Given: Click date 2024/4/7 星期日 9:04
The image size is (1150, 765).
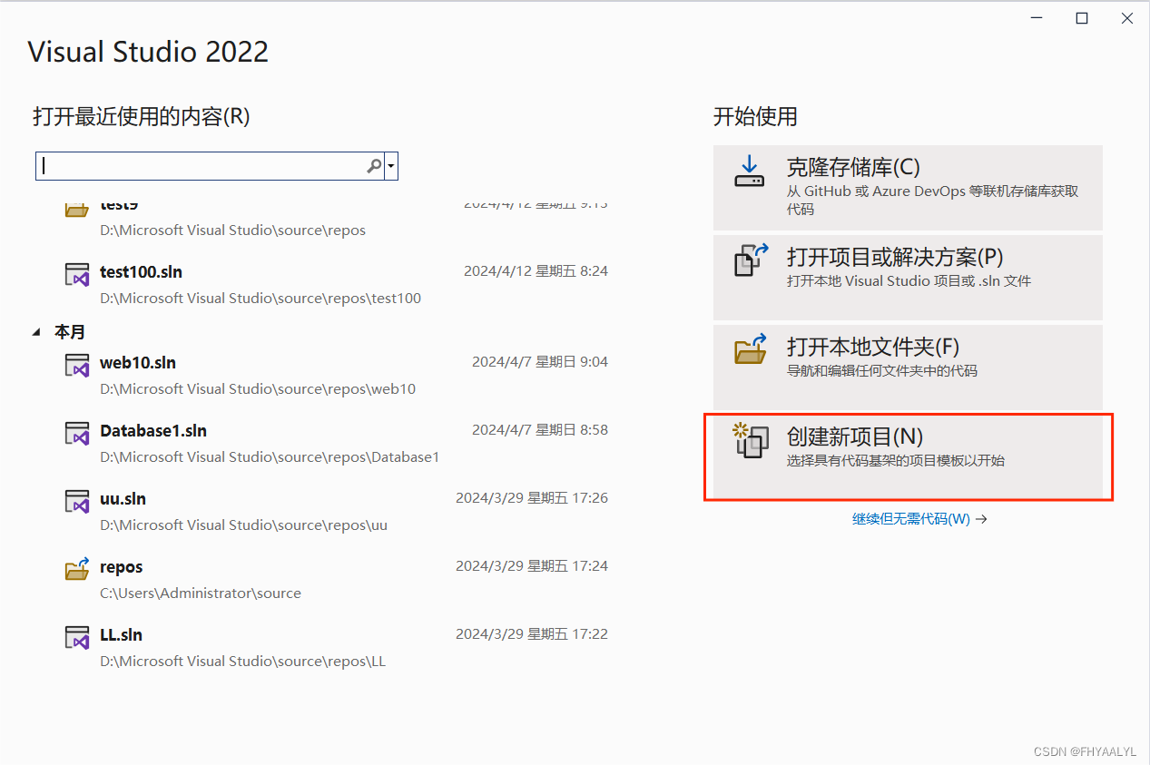Looking at the screenshot, I should pos(540,361).
